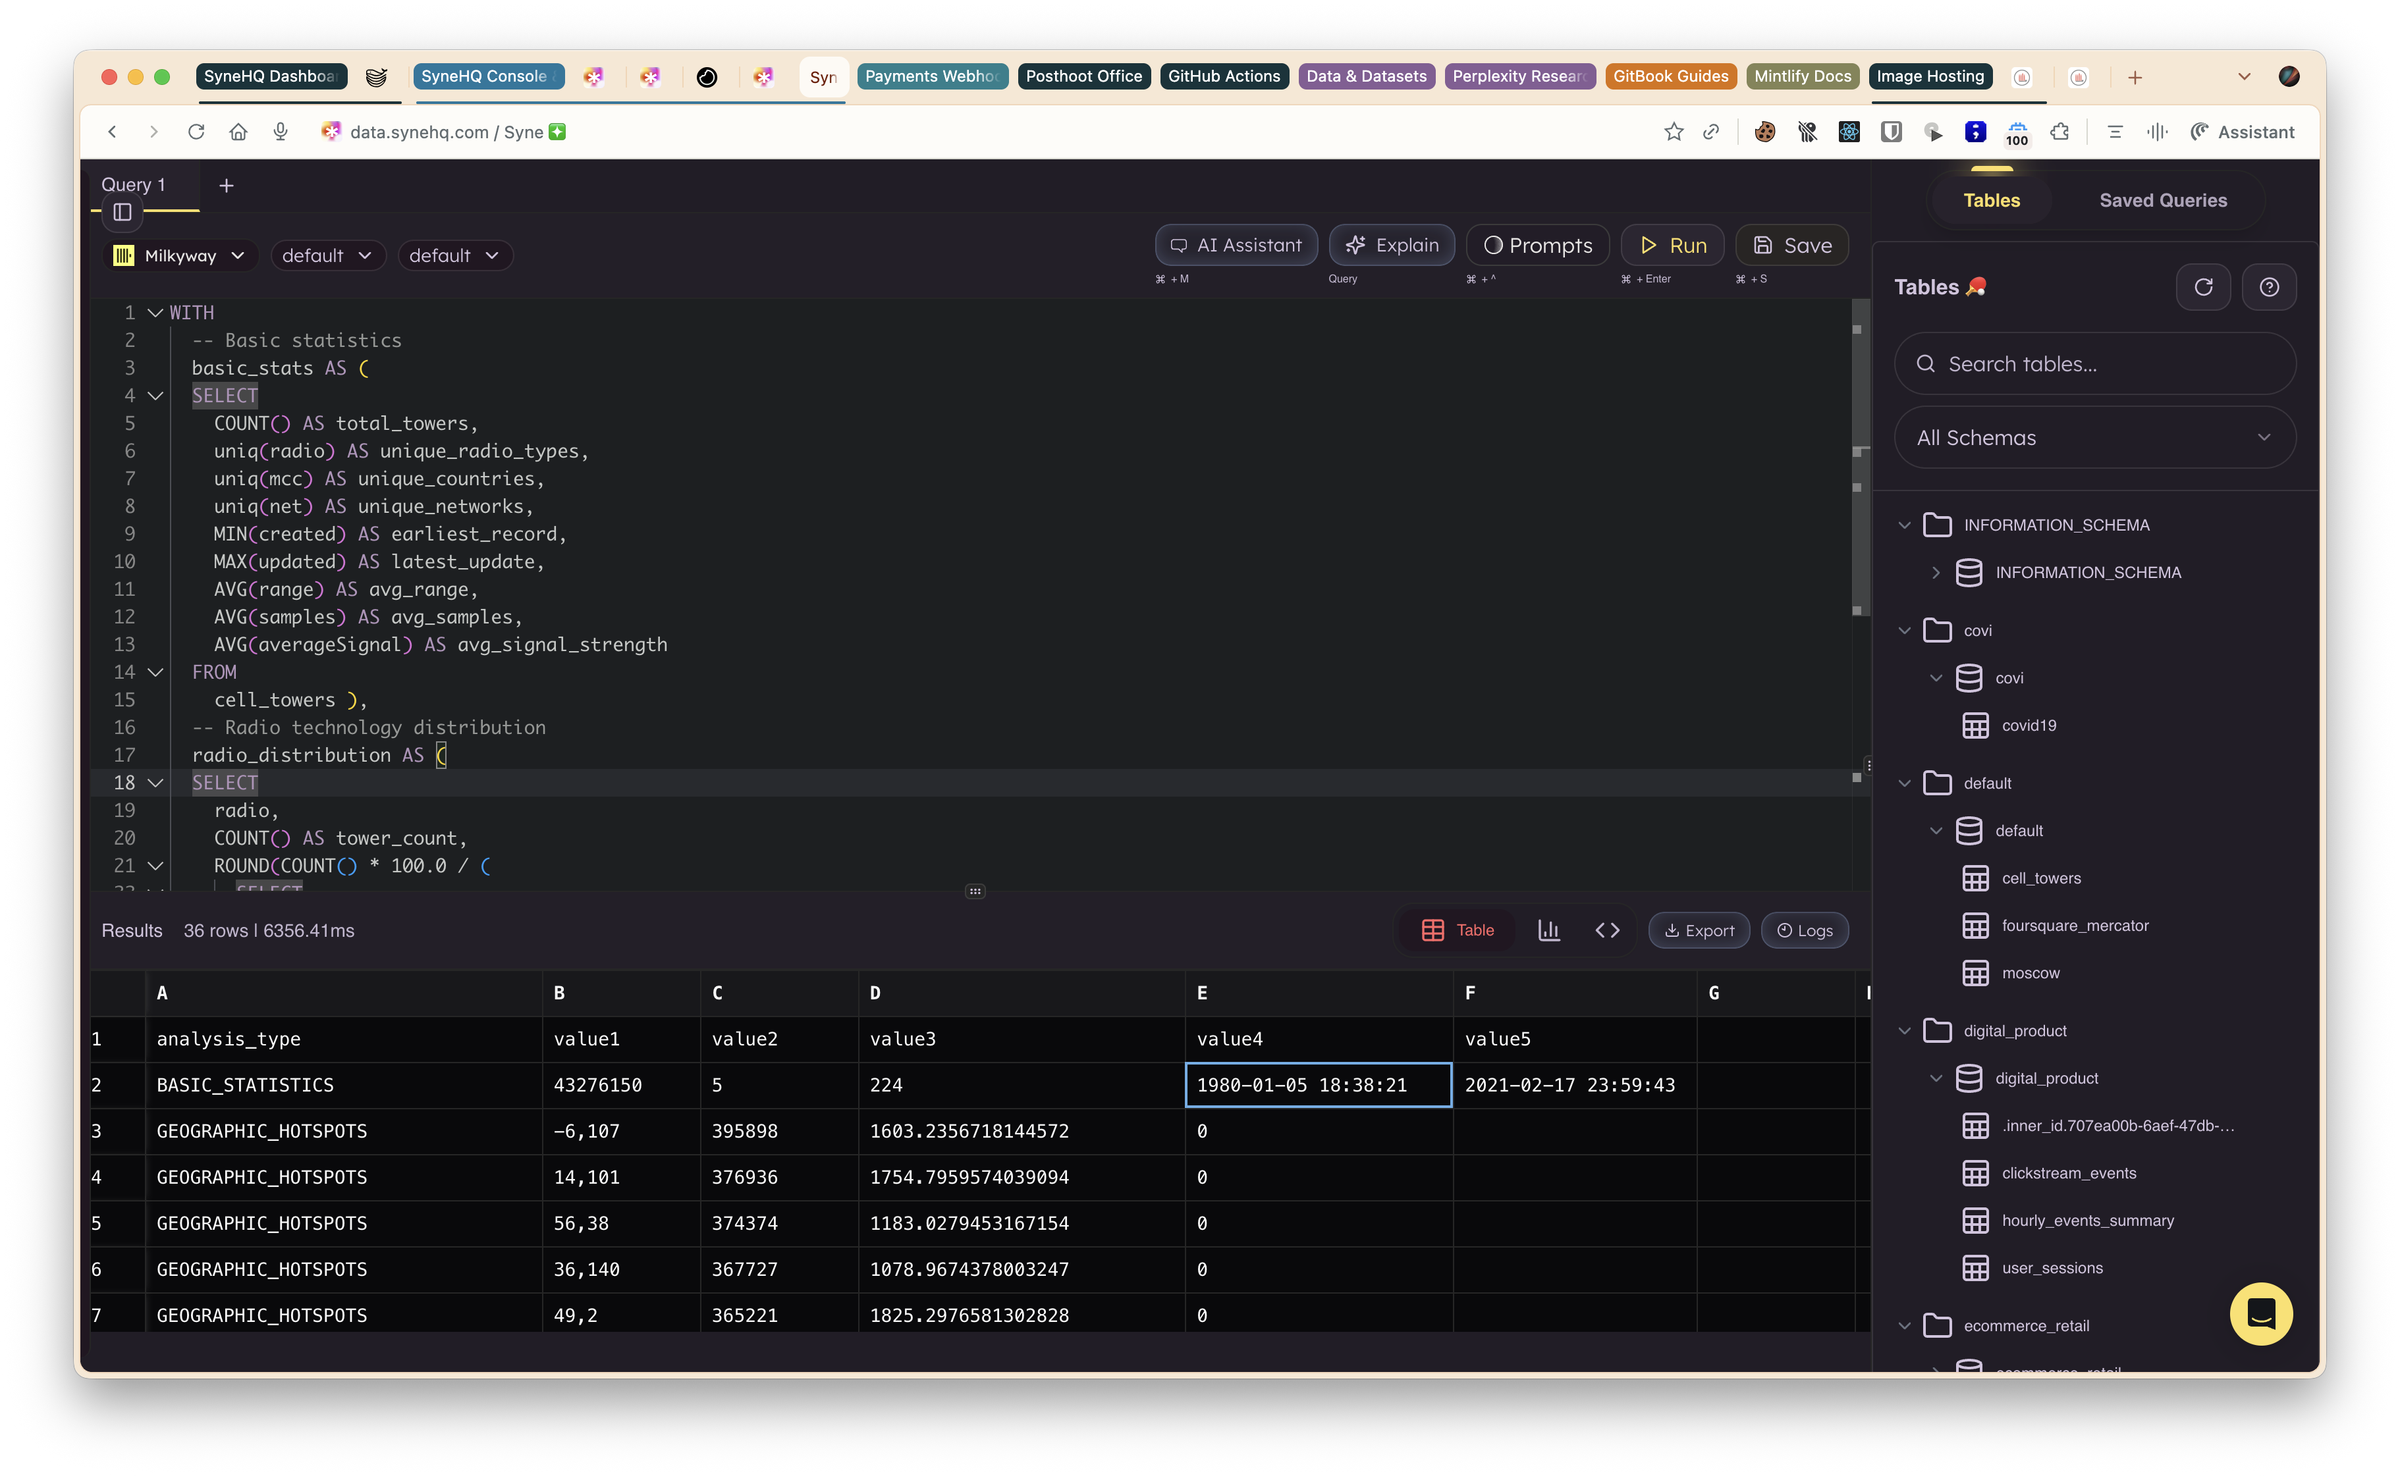Open the tables help question-mark icon
This screenshot has height=1476, width=2400.
[2268, 287]
